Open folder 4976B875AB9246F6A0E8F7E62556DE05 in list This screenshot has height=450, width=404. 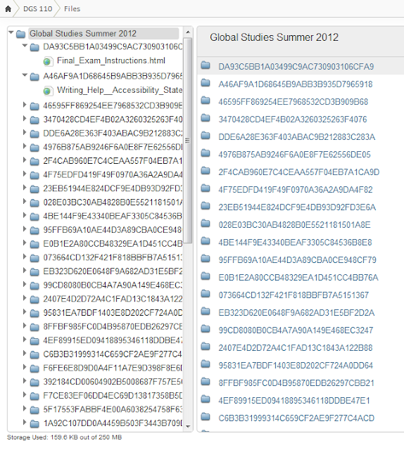coord(294,155)
